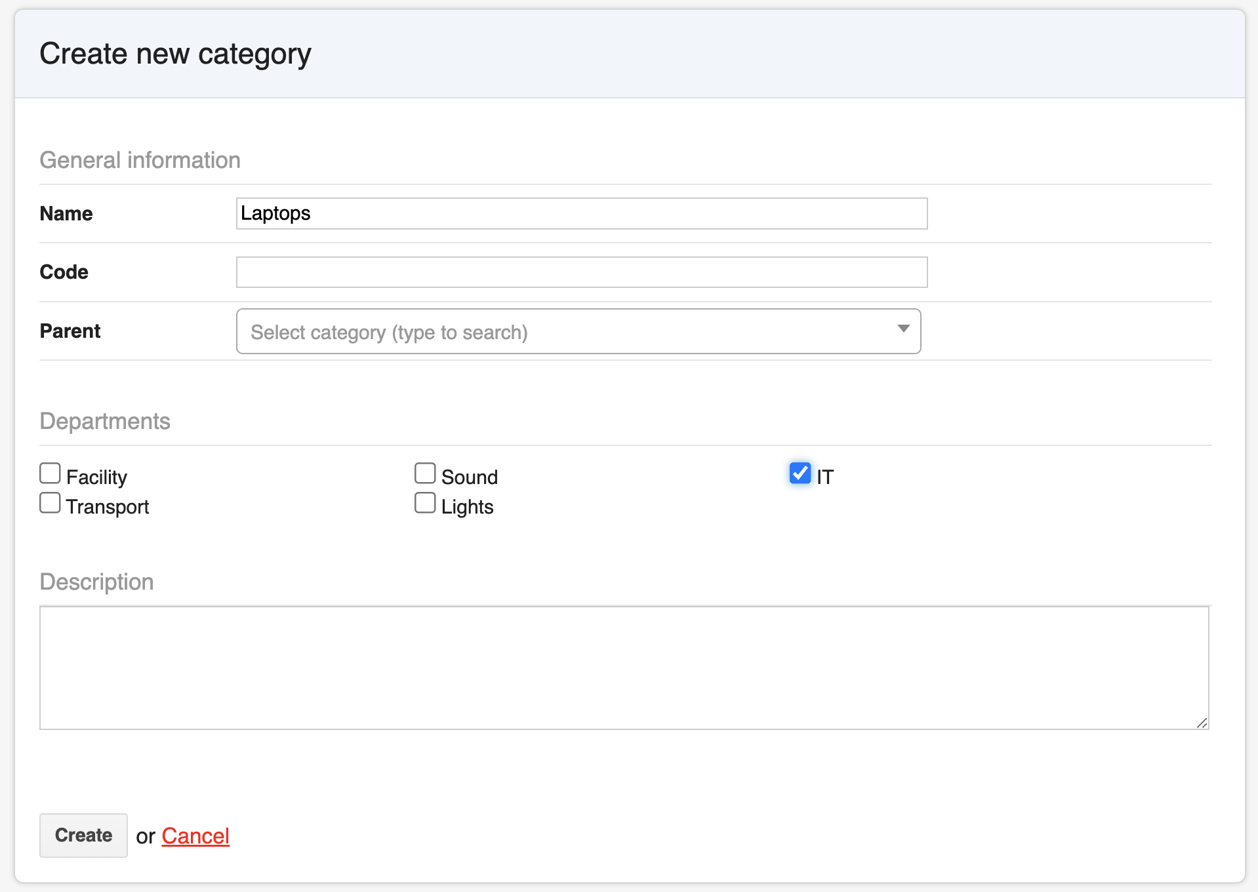Click the Departments section heading
The height and width of the screenshot is (892, 1258).
pyautogui.click(x=105, y=421)
